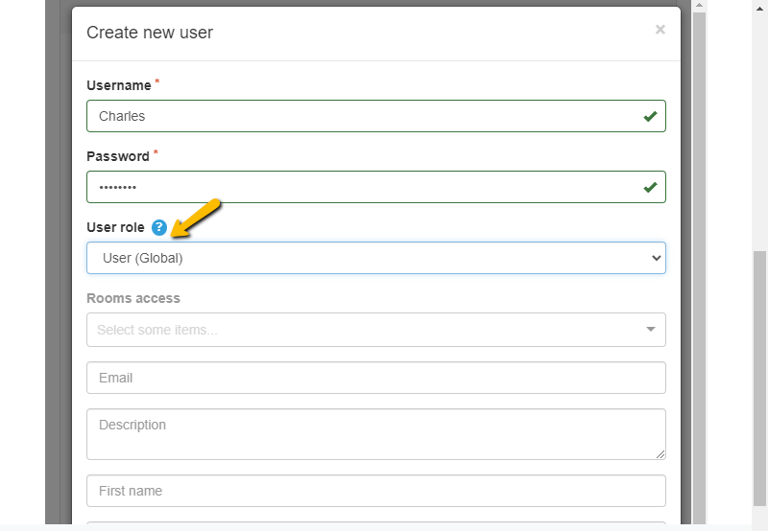Click the Username label text

click(118, 85)
